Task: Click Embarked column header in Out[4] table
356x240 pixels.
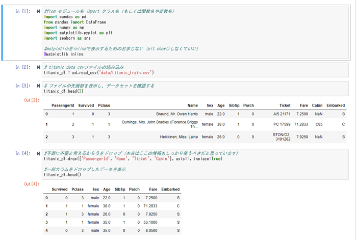Action: tap(170, 190)
